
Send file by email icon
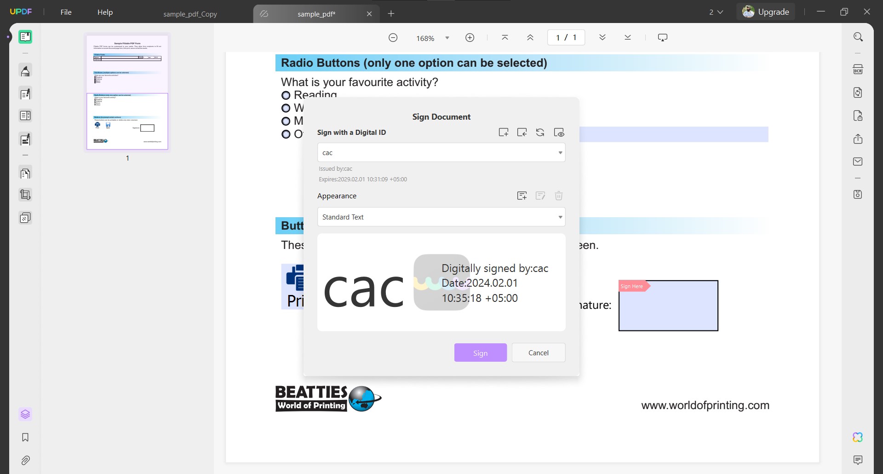tap(858, 162)
